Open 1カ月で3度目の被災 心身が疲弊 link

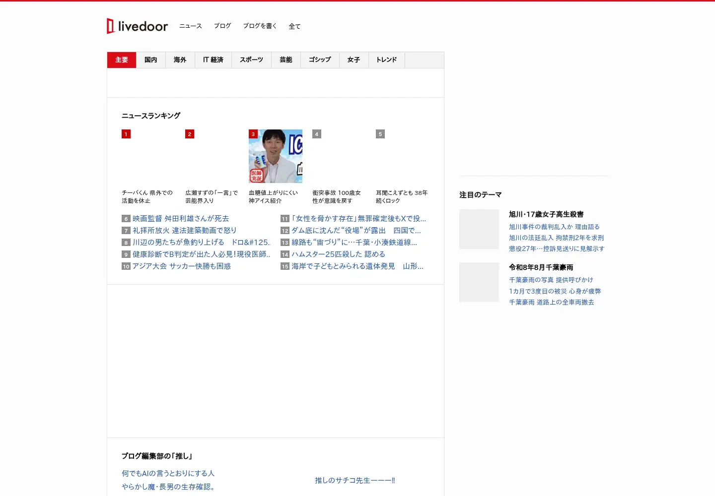[x=555, y=291]
